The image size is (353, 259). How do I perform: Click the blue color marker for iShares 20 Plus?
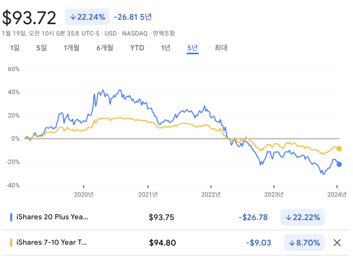11,217
